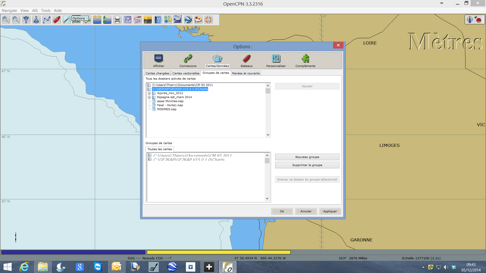Click the up arrow of top folder list scrollbar
The image size is (486, 273).
(x=268, y=85)
